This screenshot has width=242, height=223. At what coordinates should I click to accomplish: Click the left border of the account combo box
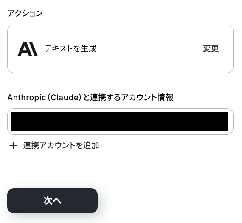tap(8, 121)
